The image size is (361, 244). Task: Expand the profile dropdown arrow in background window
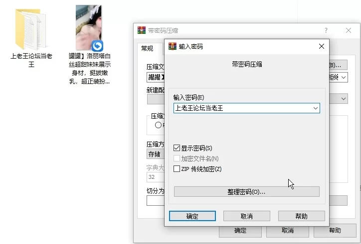pyautogui.click(x=344, y=99)
